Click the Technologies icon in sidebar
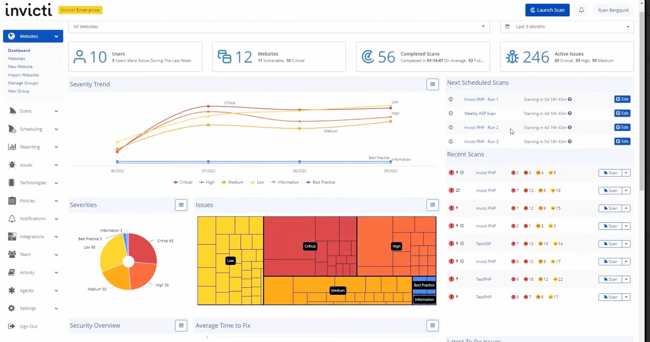Screen dimensions: 650x342 pyautogui.click(x=12, y=183)
